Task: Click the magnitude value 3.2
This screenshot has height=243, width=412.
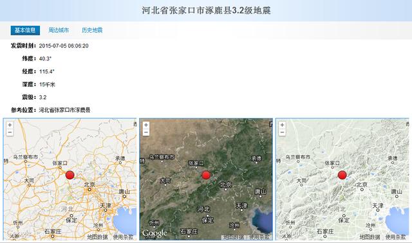Action: [x=43, y=97]
